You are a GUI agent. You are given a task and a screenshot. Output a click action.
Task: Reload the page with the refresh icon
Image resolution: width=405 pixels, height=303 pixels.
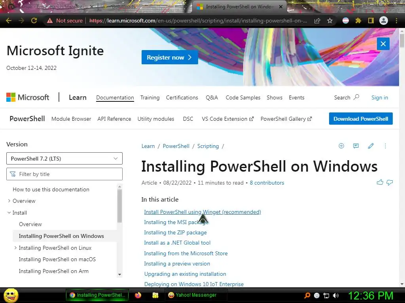[x=34, y=21]
